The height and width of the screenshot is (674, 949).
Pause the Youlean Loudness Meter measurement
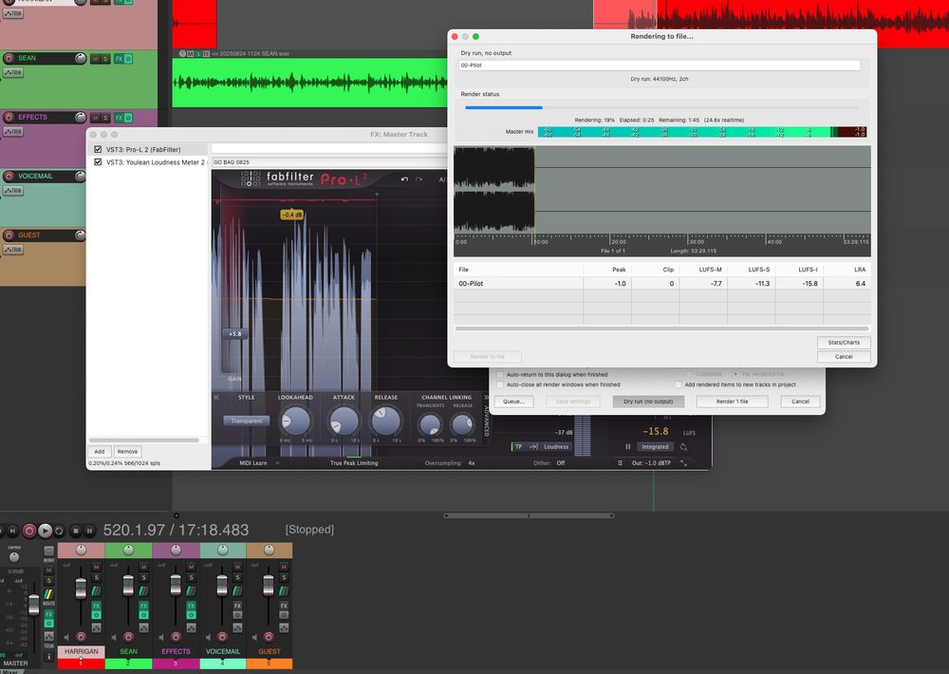pyautogui.click(x=628, y=445)
